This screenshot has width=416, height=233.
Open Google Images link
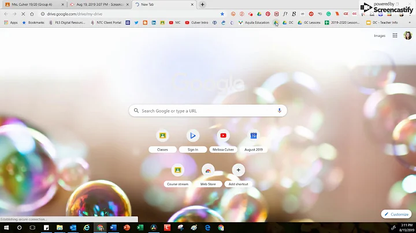380,36
